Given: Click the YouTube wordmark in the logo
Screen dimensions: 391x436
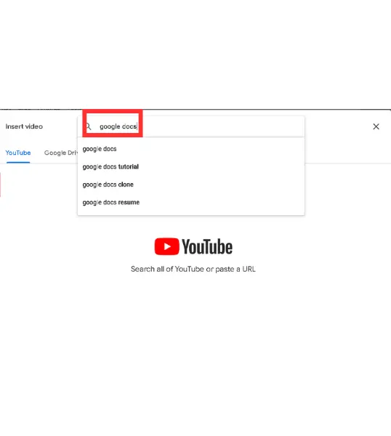Looking at the screenshot, I should click(207, 246).
